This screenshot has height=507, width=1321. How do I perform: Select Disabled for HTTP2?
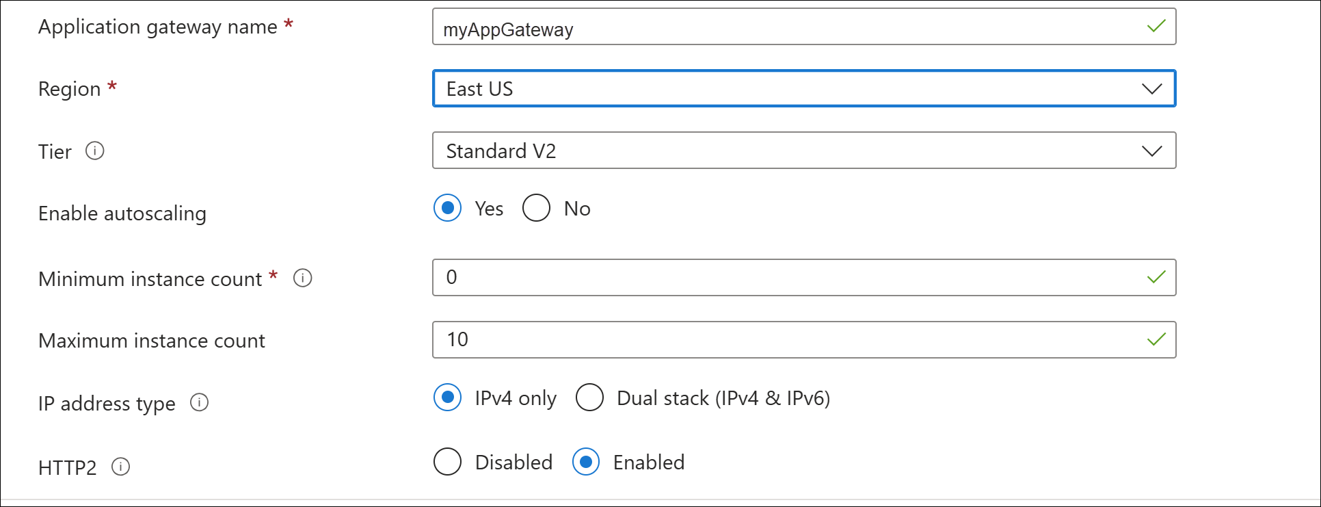[447, 462]
